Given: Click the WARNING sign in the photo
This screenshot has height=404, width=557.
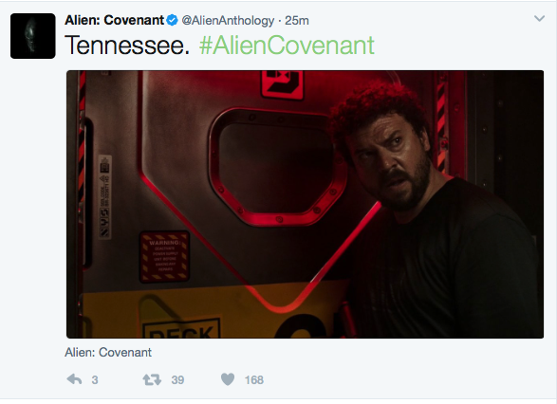Looking at the screenshot, I should (164, 256).
